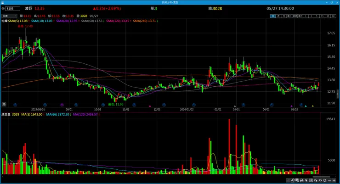Click the 成交量 volume indicator title
340x184 pixels.
6,114
